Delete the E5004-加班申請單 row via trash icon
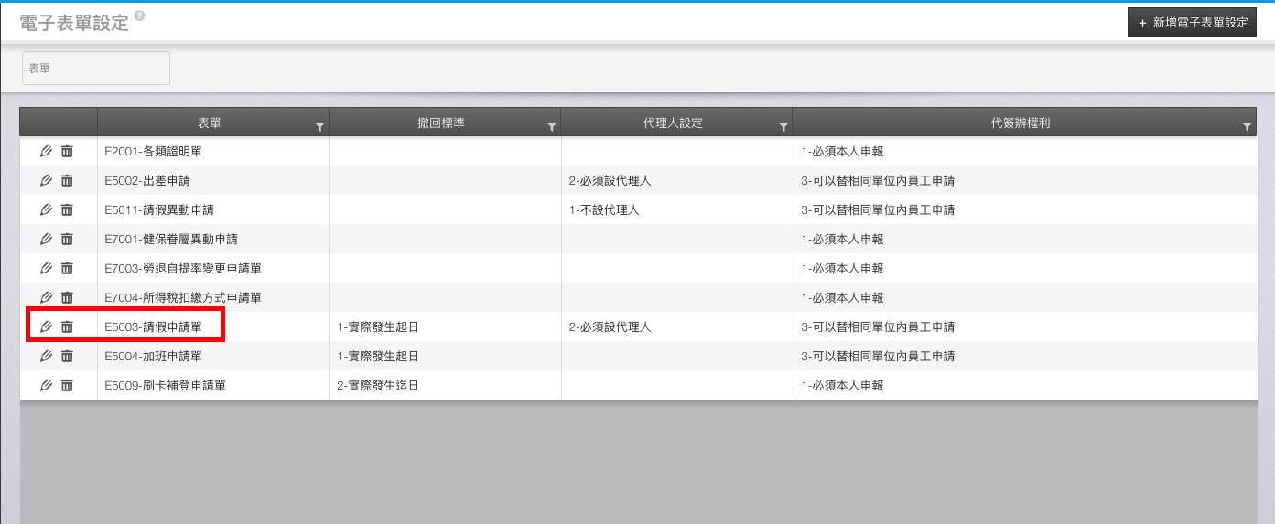The image size is (1275, 524). 67,356
